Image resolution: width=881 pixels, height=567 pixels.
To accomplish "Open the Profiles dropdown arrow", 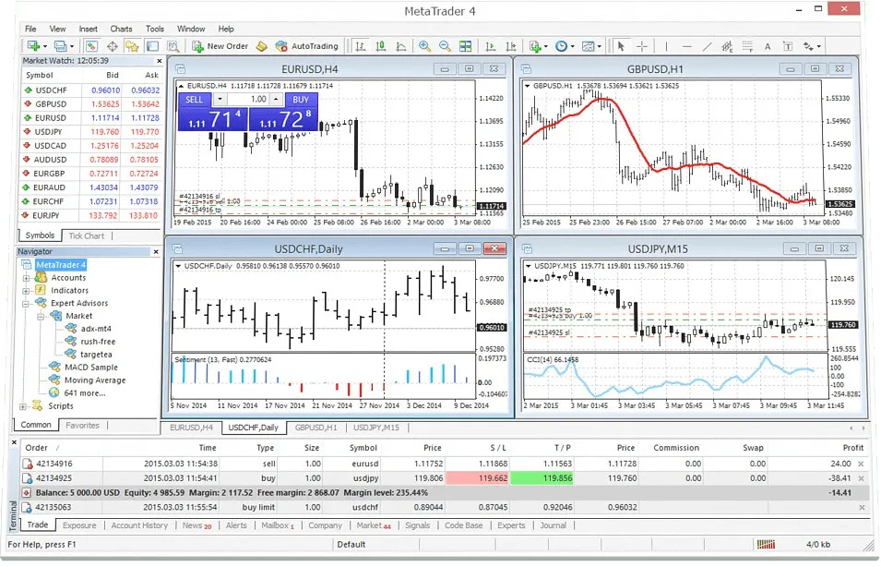I will (x=72, y=47).
